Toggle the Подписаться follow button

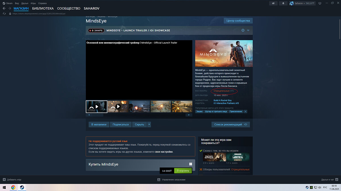tap(120, 125)
